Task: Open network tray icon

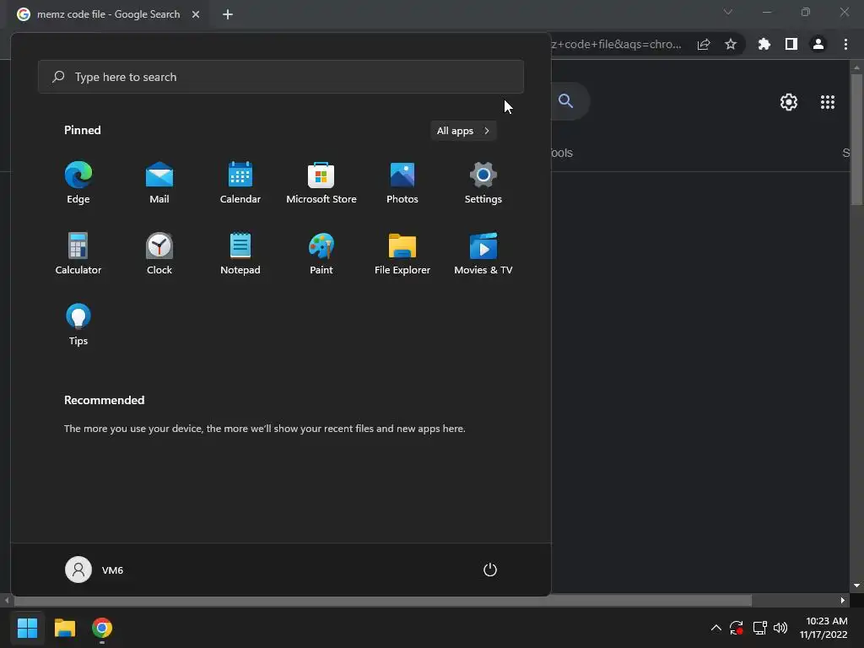Action: tap(760, 628)
